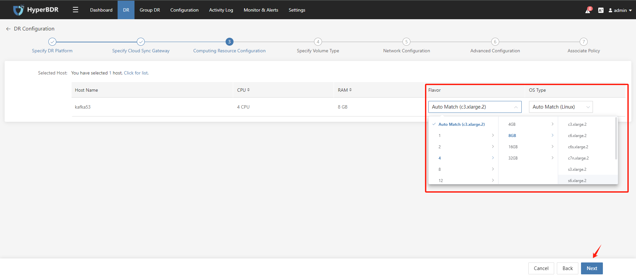Click the Associate Policy step label
Image resolution: width=636 pixels, height=278 pixels.
coord(584,51)
